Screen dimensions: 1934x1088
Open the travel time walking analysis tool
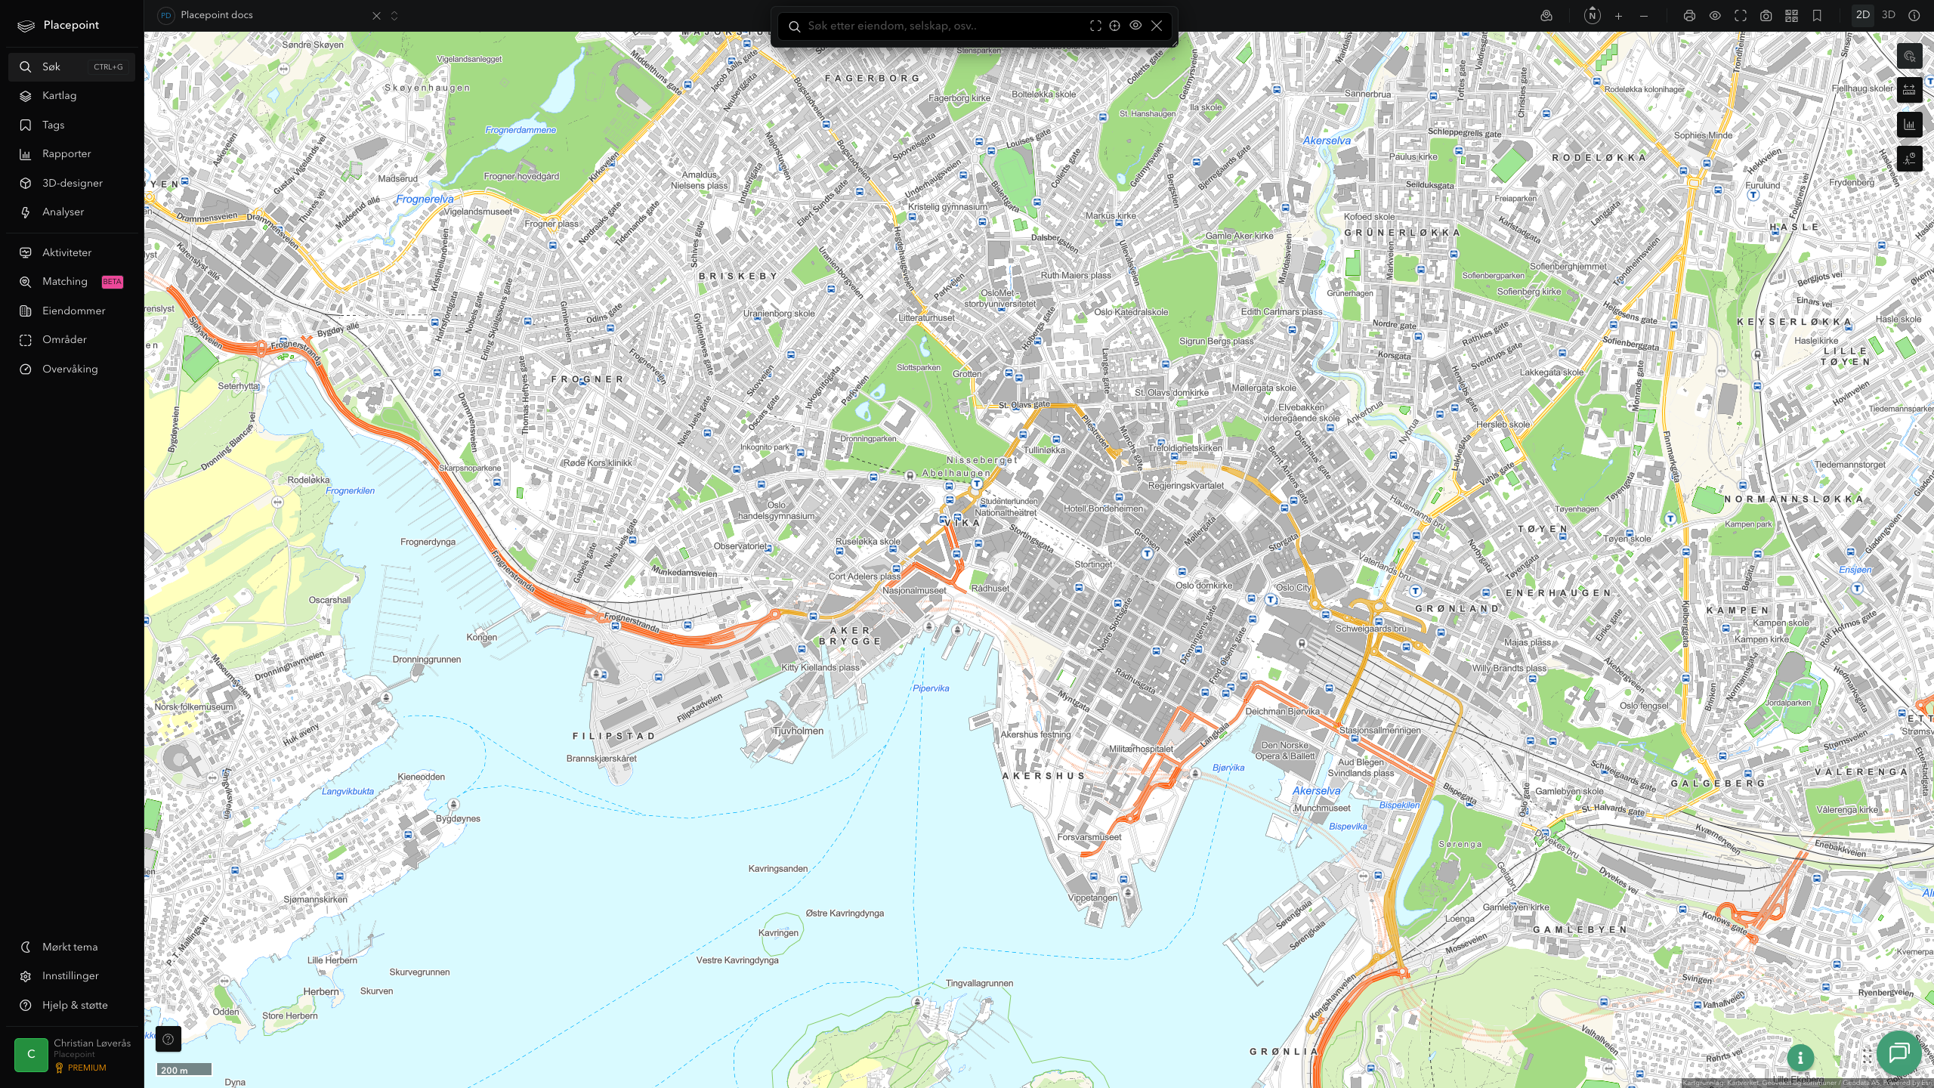[x=1909, y=159]
